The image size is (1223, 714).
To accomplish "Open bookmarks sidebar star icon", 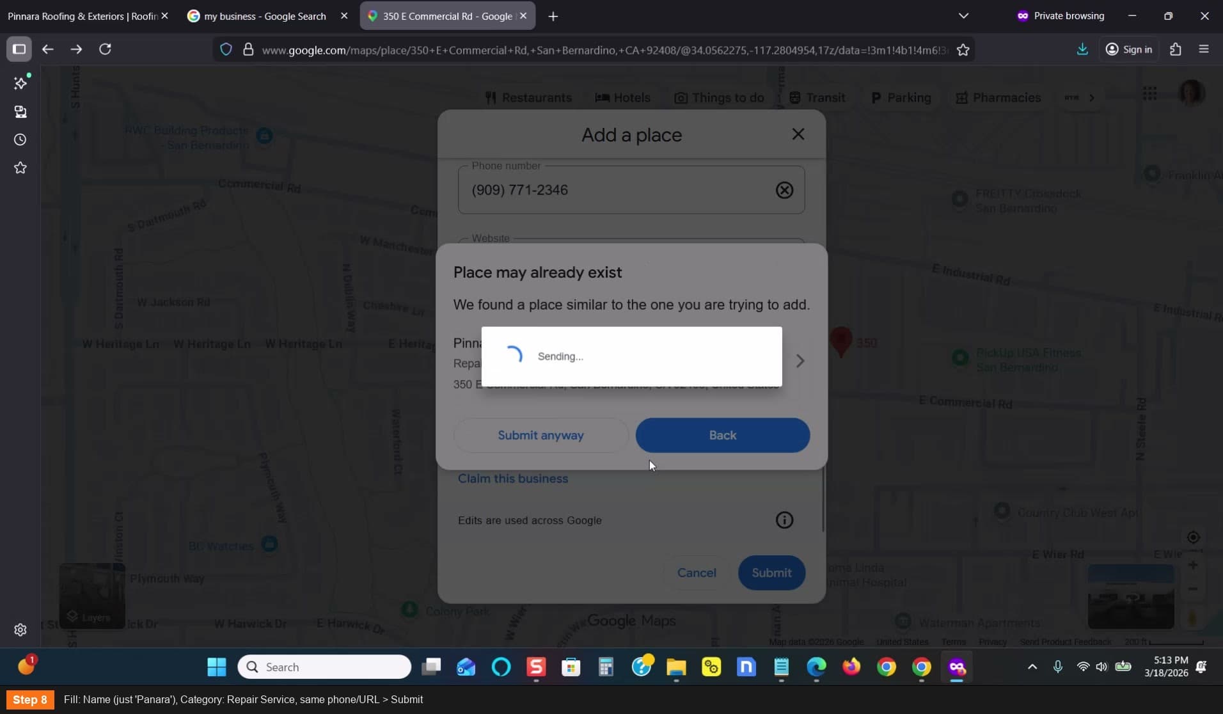I will (20, 168).
